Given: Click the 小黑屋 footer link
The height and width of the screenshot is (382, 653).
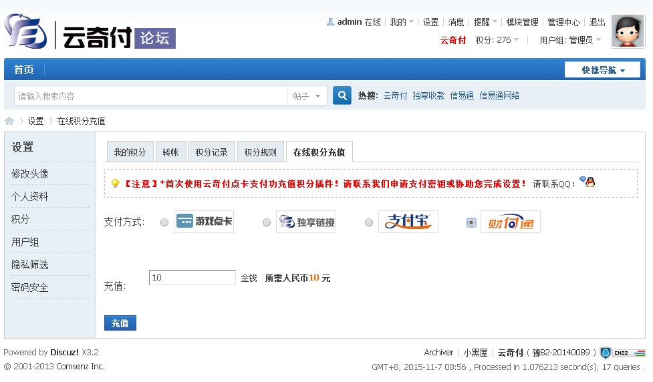Looking at the screenshot, I should tap(475, 353).
